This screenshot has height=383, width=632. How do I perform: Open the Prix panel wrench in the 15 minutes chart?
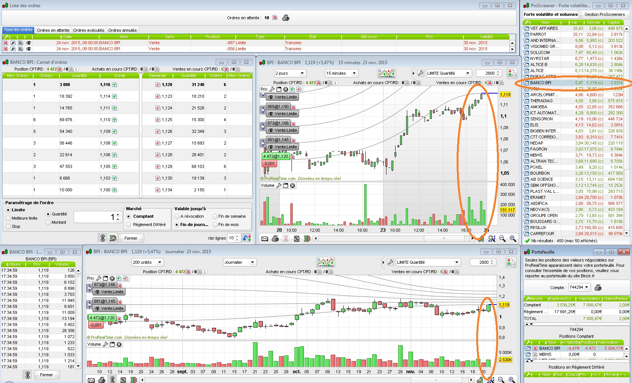[x=272, y=89]
